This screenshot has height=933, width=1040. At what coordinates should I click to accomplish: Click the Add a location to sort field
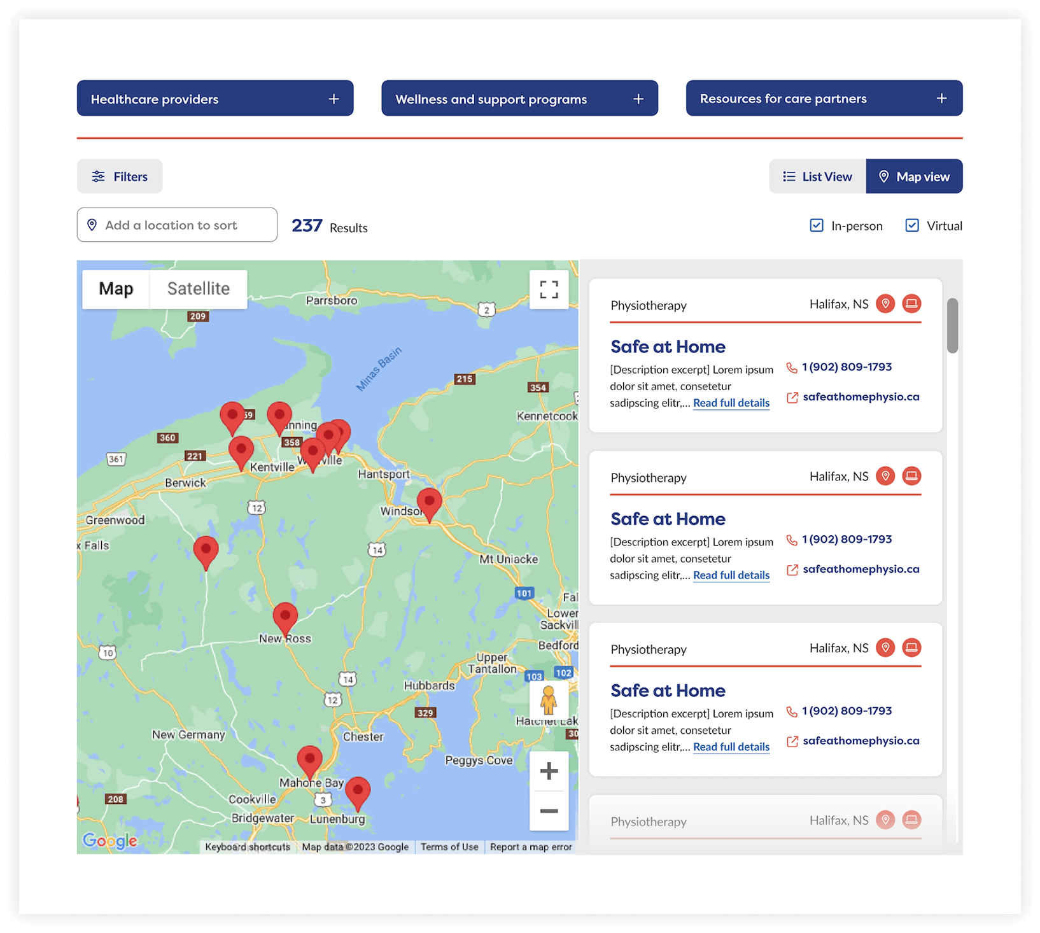click(176, 225)
